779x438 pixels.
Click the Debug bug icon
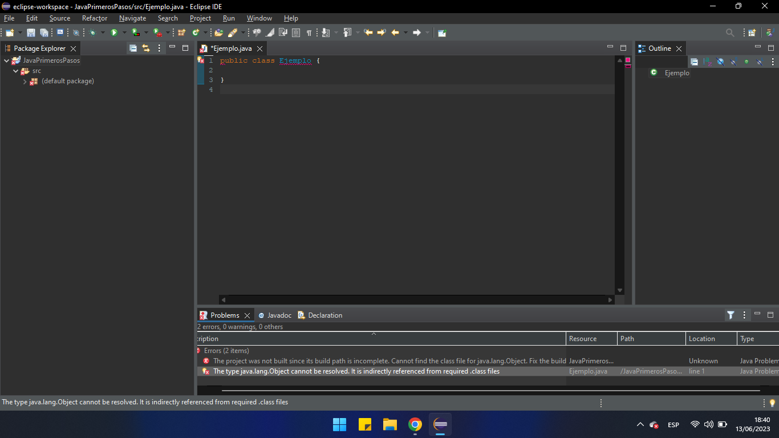(x=93, y=33)
